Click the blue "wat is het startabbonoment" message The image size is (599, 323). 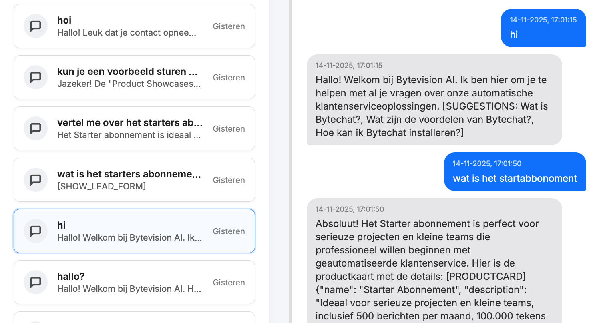point(515,178)
